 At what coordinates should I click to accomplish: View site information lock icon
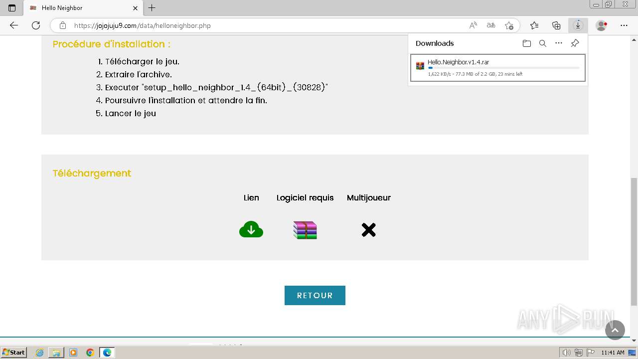tap(62, 25)
